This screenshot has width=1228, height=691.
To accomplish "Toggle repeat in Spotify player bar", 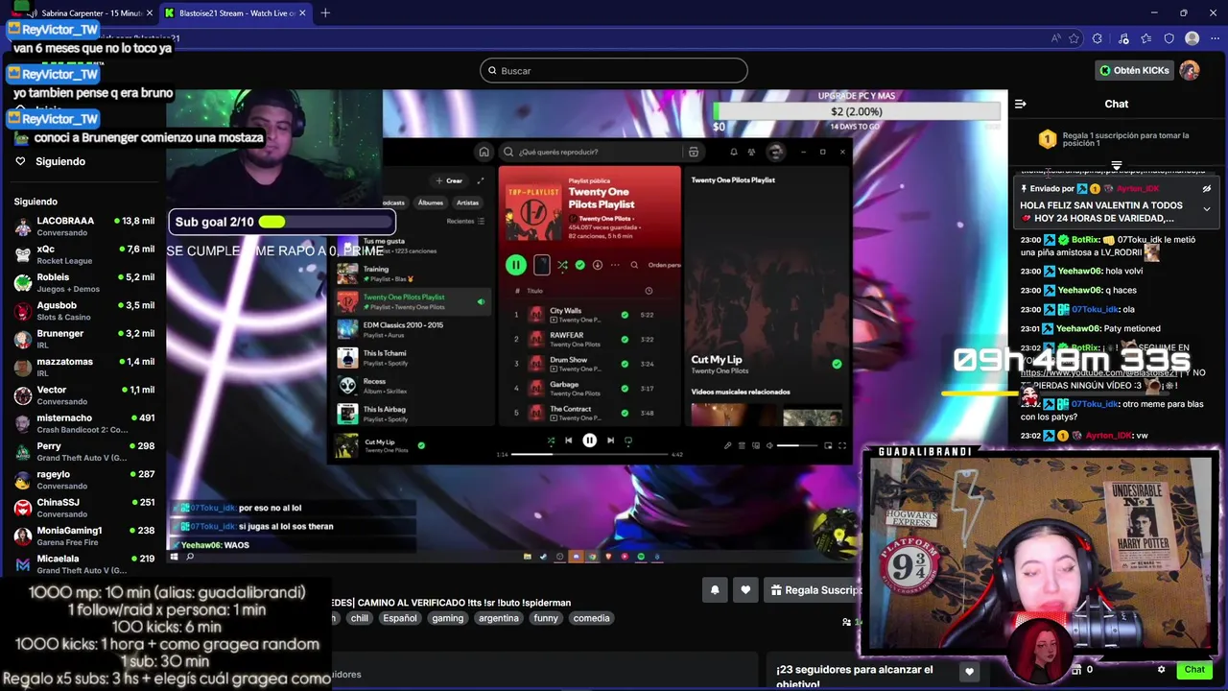I will (x=628, y=441).
